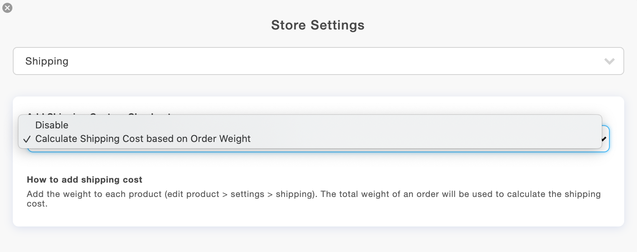Disable shipping cost calculation at checkout

[x=52, y=125]
